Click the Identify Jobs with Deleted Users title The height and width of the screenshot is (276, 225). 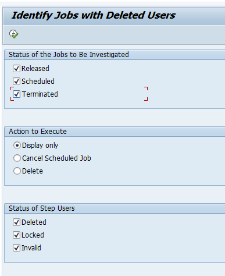93,15
